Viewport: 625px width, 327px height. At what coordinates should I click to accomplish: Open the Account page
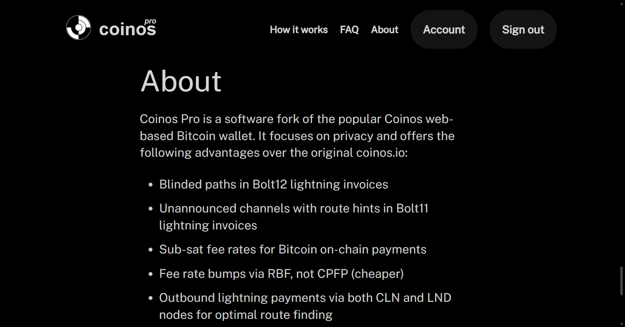[443, 30]
